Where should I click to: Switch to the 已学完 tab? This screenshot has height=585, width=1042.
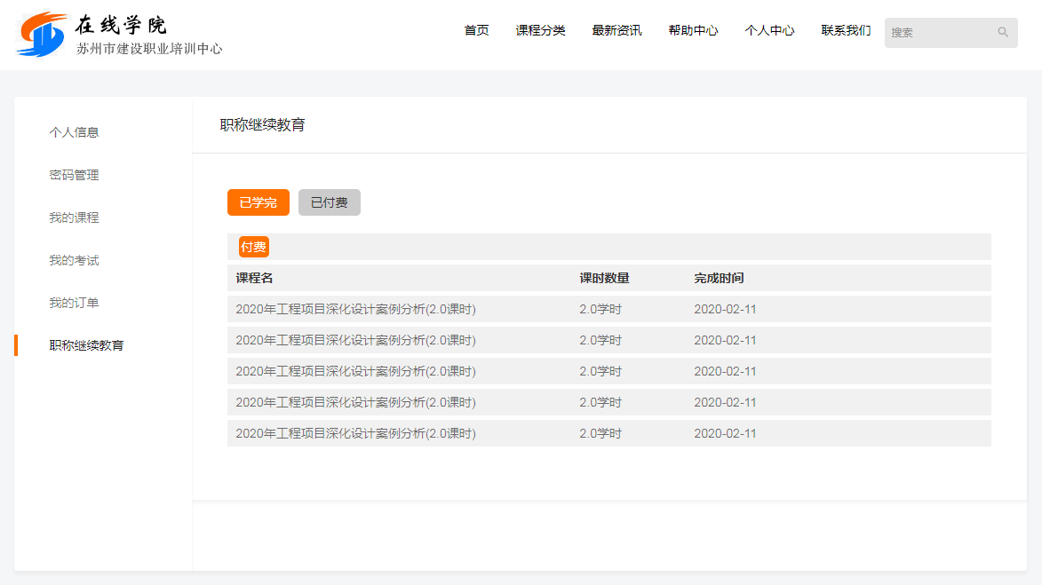[x=258, y=202]
